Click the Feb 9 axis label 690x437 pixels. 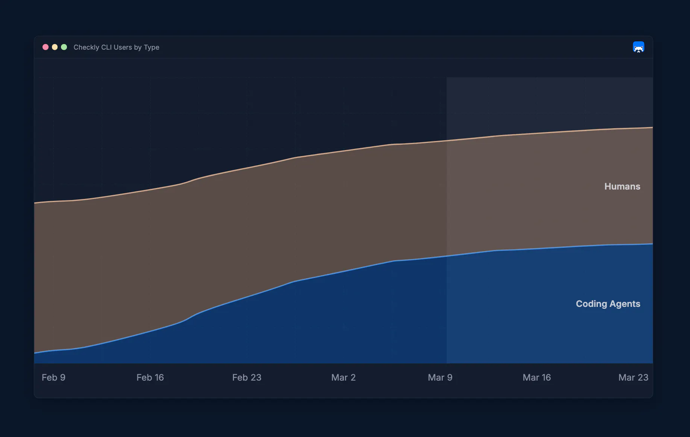(x=53, y=377)
